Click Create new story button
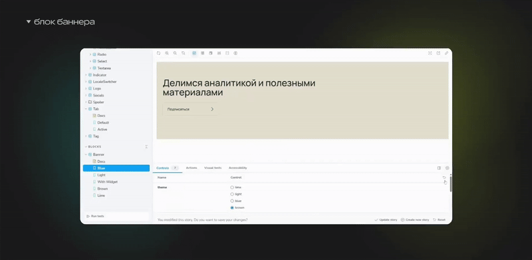Screen dimensions: 532x260 click(x=415, y=220)
